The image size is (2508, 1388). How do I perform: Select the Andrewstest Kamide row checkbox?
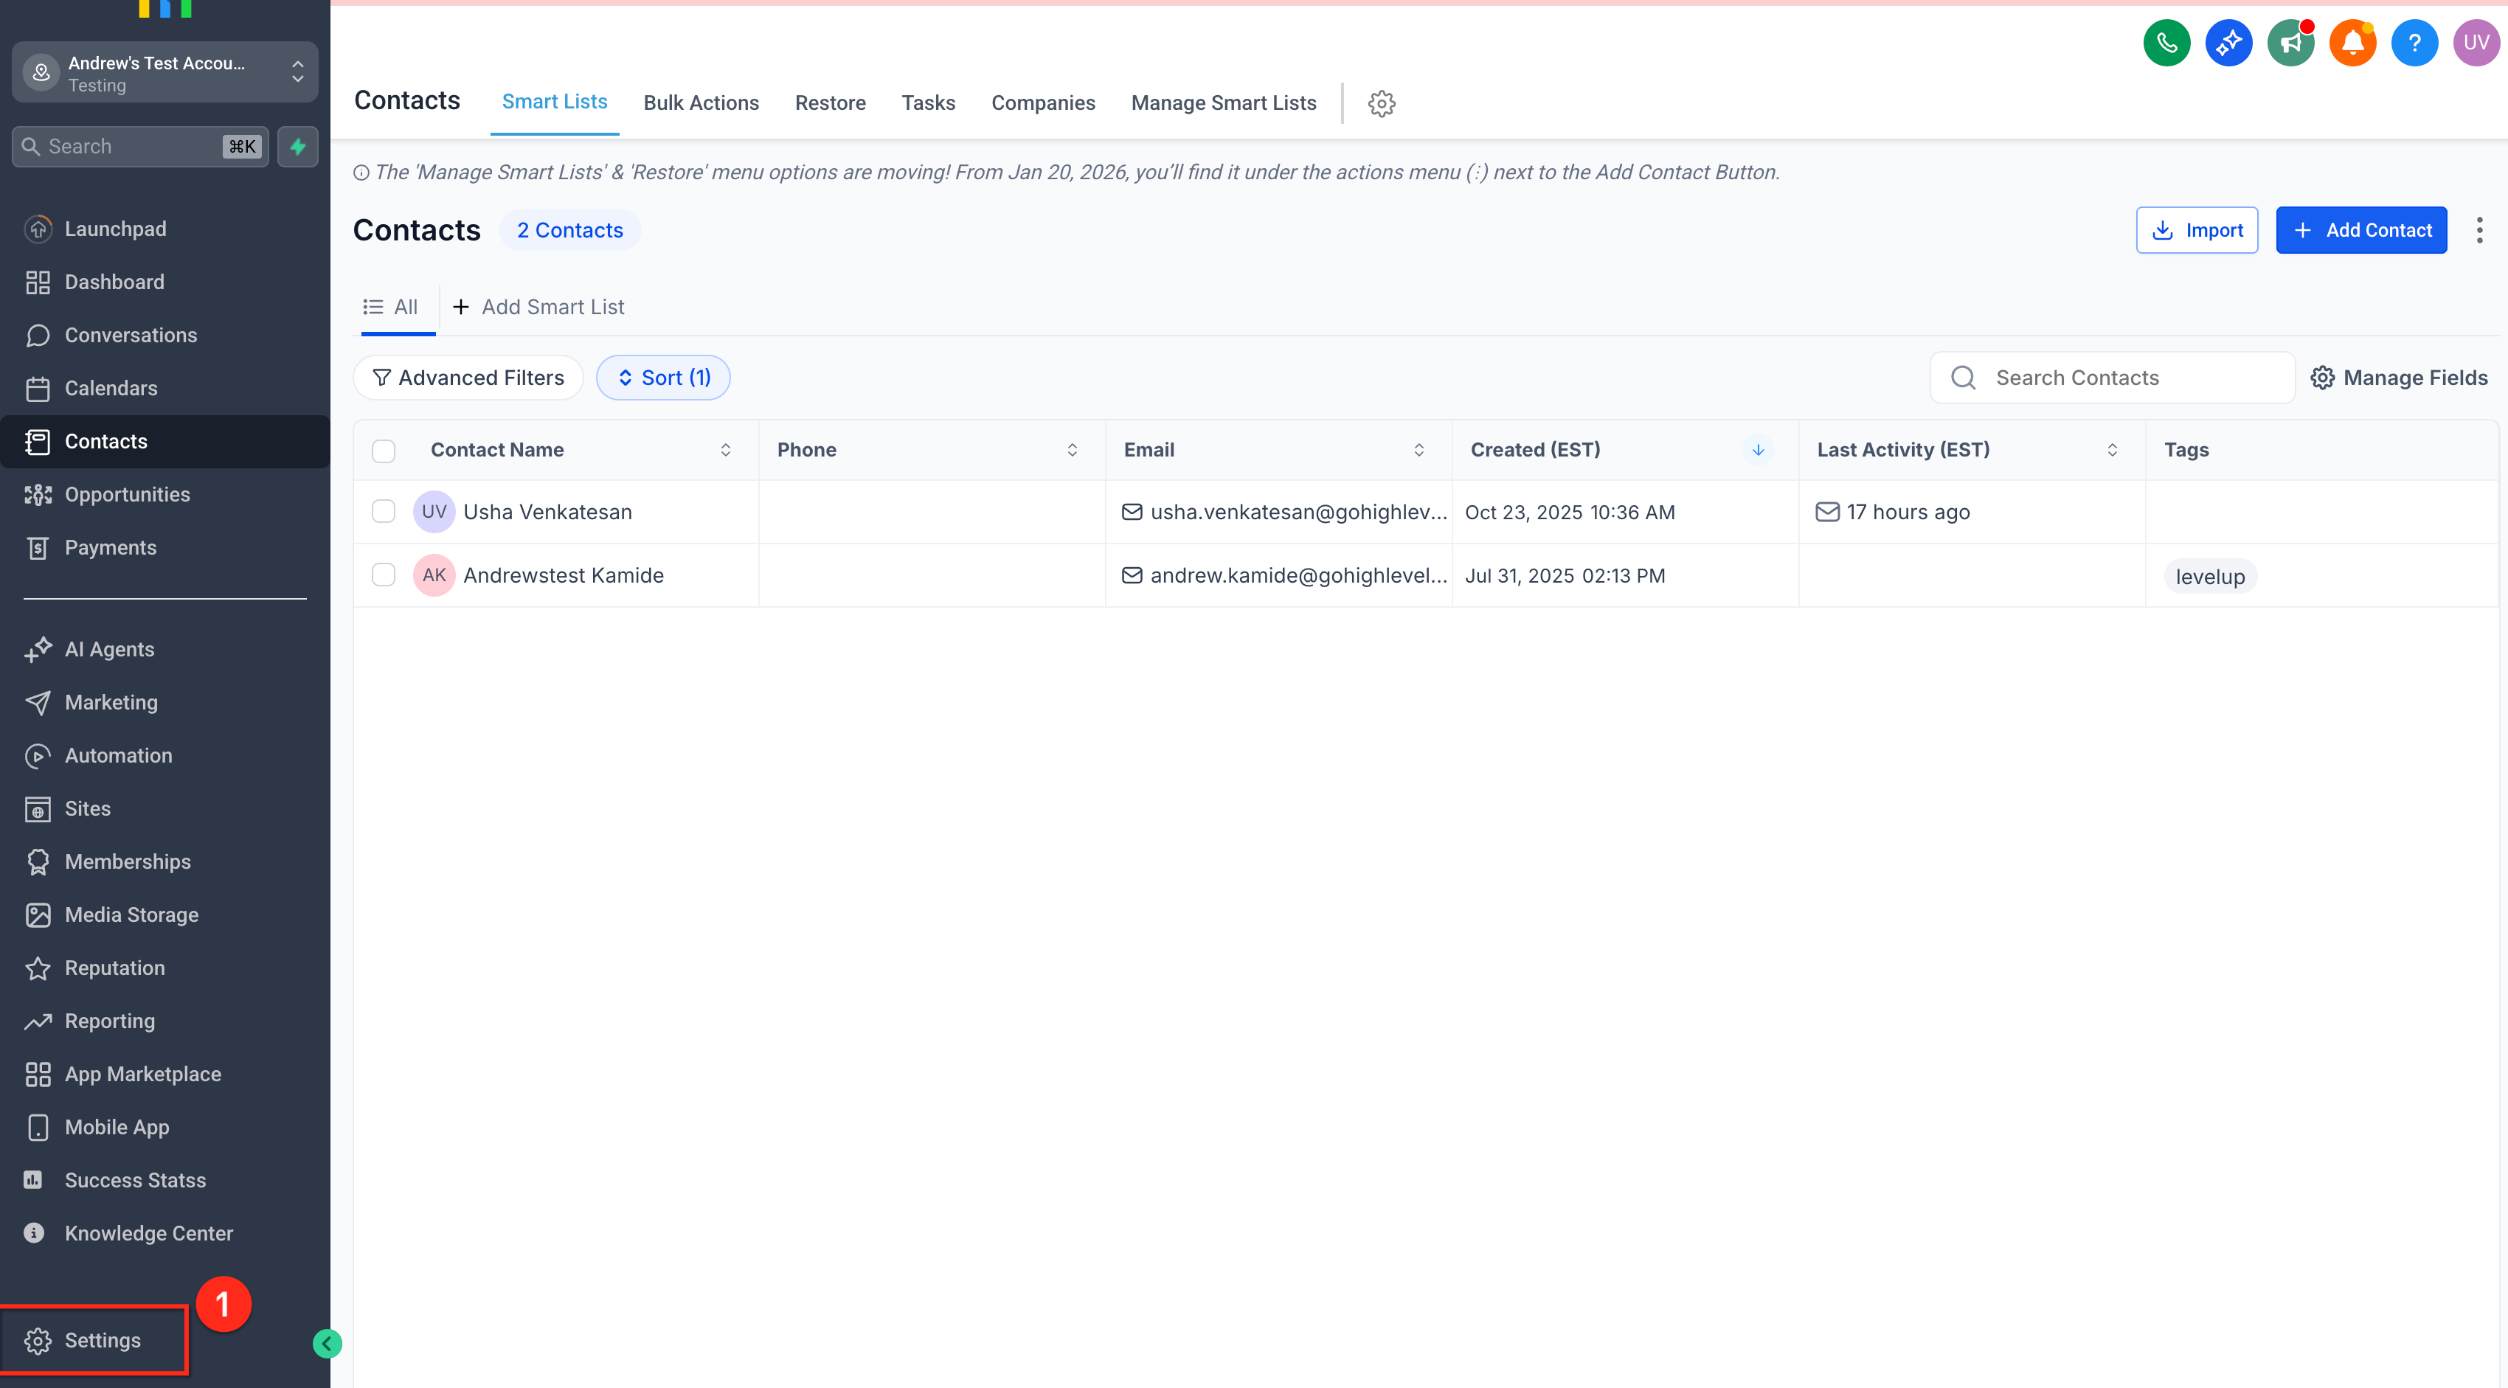pos(384,575)
